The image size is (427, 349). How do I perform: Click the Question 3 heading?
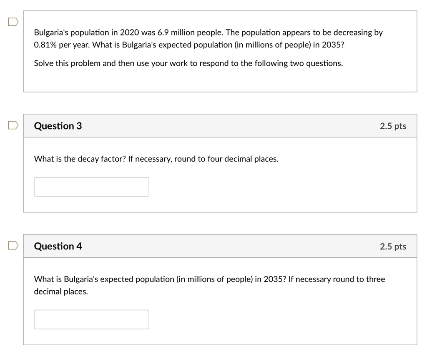click(x=58, y=126)
